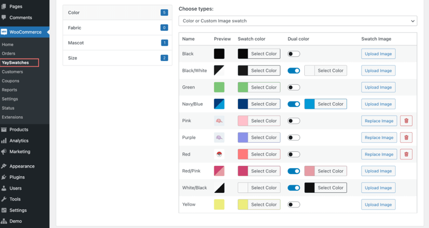Go to the Marketing menu
The width and height of the screenshot is (429, 228).
pyautogui.click(x=20, y=151)
